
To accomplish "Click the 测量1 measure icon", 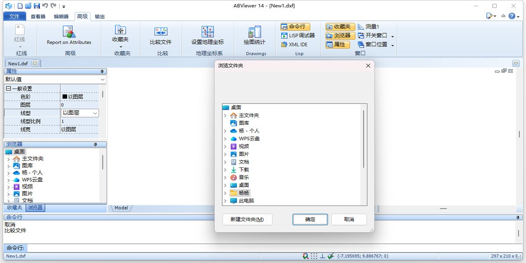I will pos(361,27).
